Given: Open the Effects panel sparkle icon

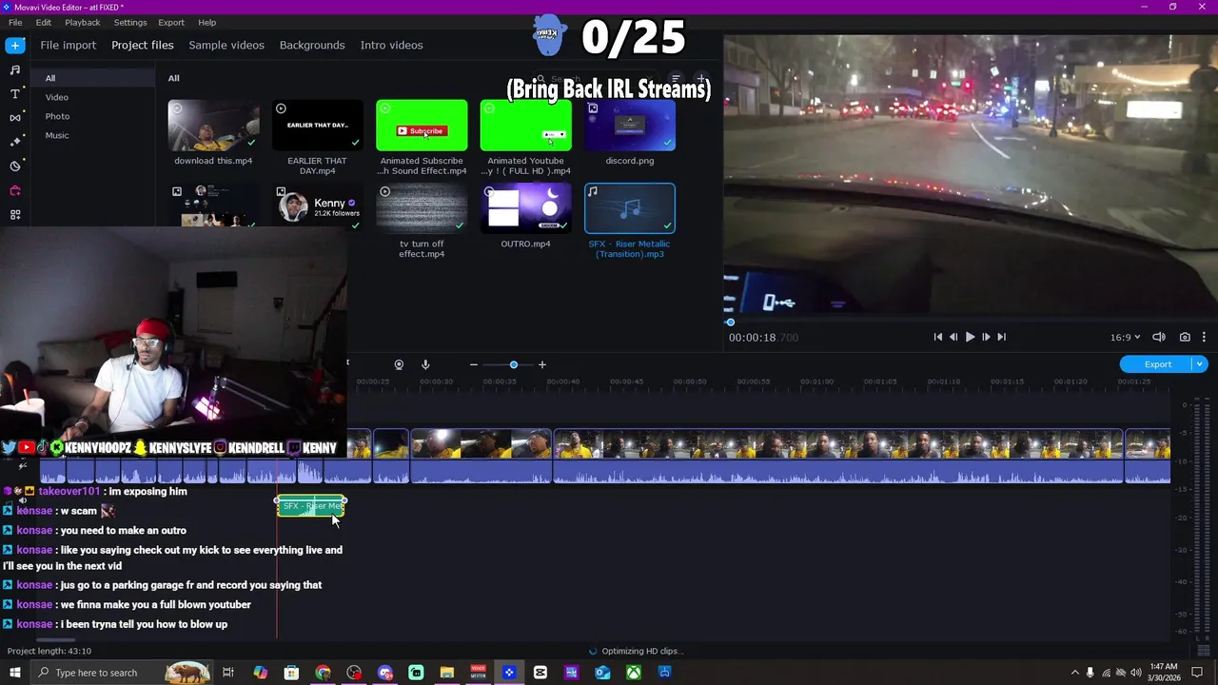Looking at the screenshot, I should click(14, 142).
